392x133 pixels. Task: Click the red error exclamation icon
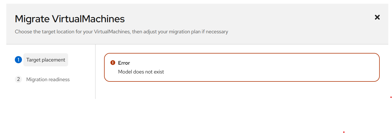113,63
